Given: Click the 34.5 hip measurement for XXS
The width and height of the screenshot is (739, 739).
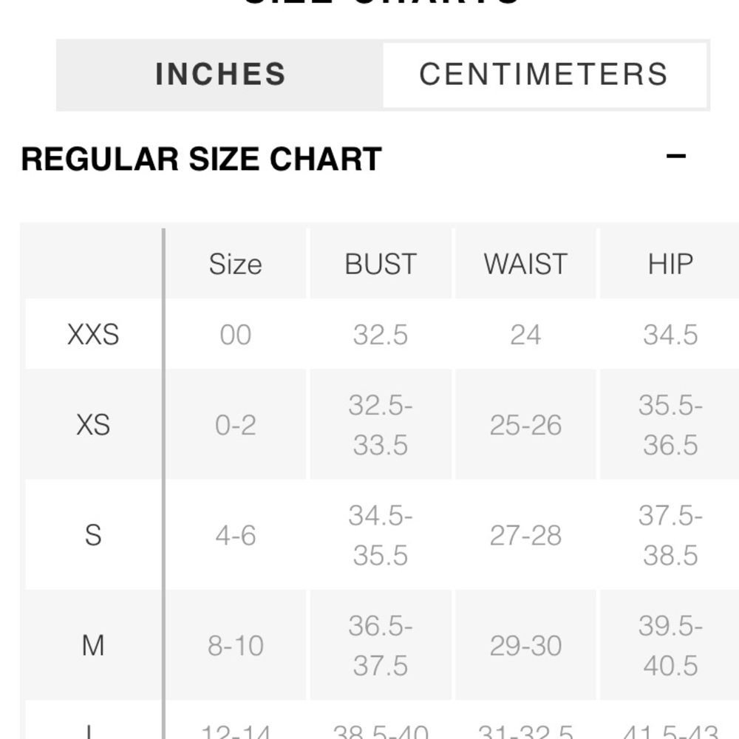Looking at the screenshot, I should [x=670, y=335].
